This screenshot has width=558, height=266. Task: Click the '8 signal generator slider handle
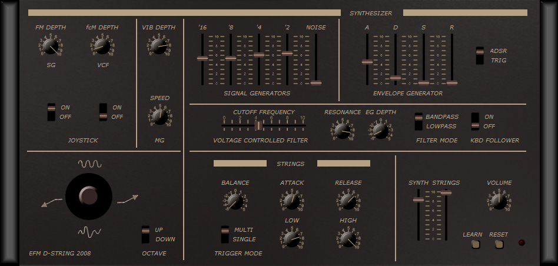(231, 58)
